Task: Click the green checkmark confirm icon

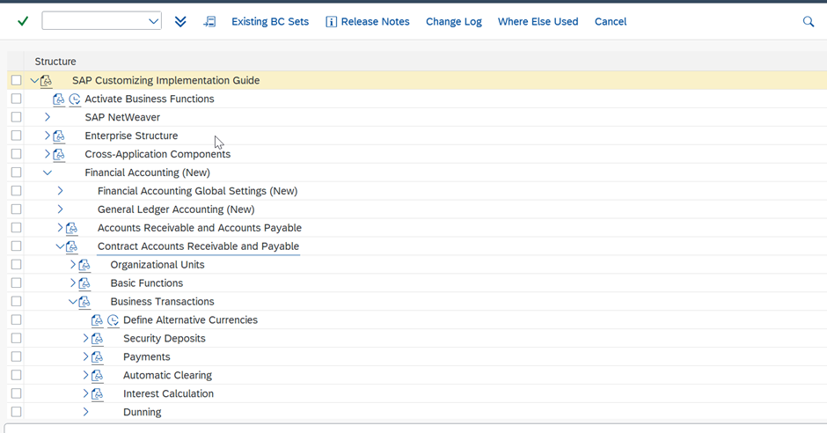Action: (23, 21)
